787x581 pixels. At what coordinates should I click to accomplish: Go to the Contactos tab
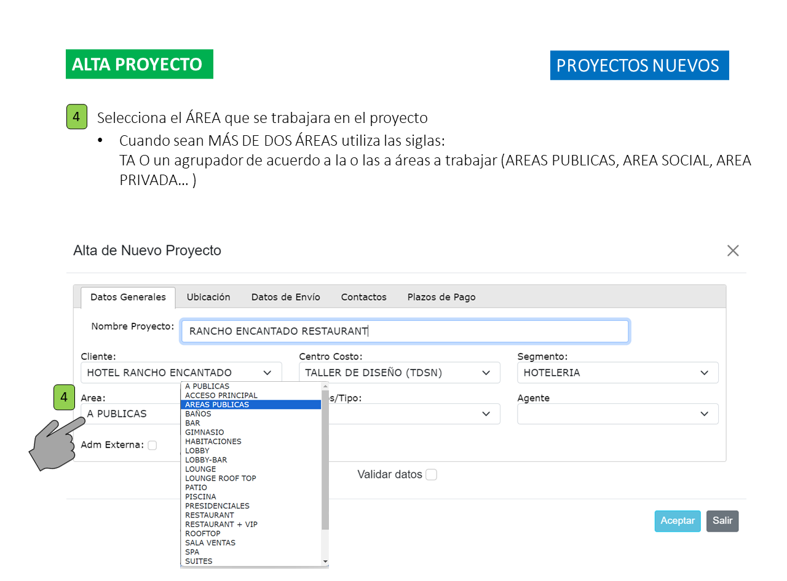(363, 297)
